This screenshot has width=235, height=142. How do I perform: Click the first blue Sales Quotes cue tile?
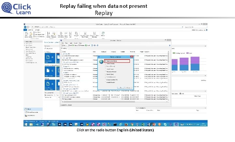50,58
